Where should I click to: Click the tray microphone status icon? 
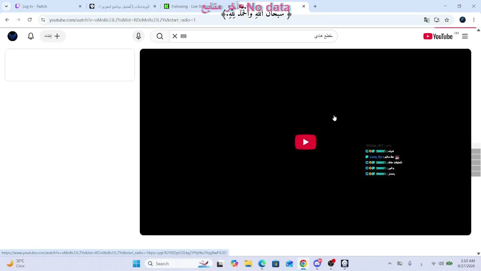[410, 264]
